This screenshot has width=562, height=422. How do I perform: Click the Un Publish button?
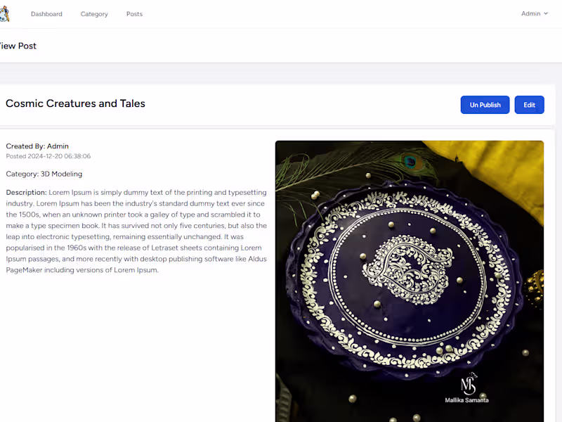pyautogui.click(x=485, y=104)
